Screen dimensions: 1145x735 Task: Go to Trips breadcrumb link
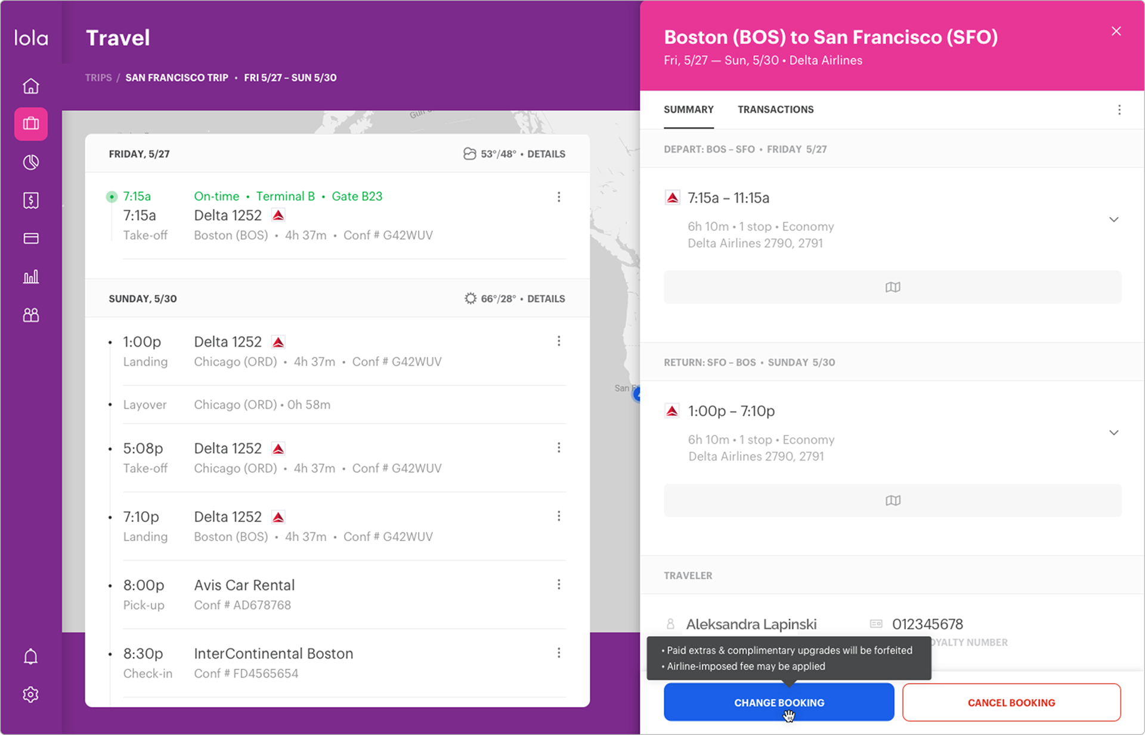point(98,78)
